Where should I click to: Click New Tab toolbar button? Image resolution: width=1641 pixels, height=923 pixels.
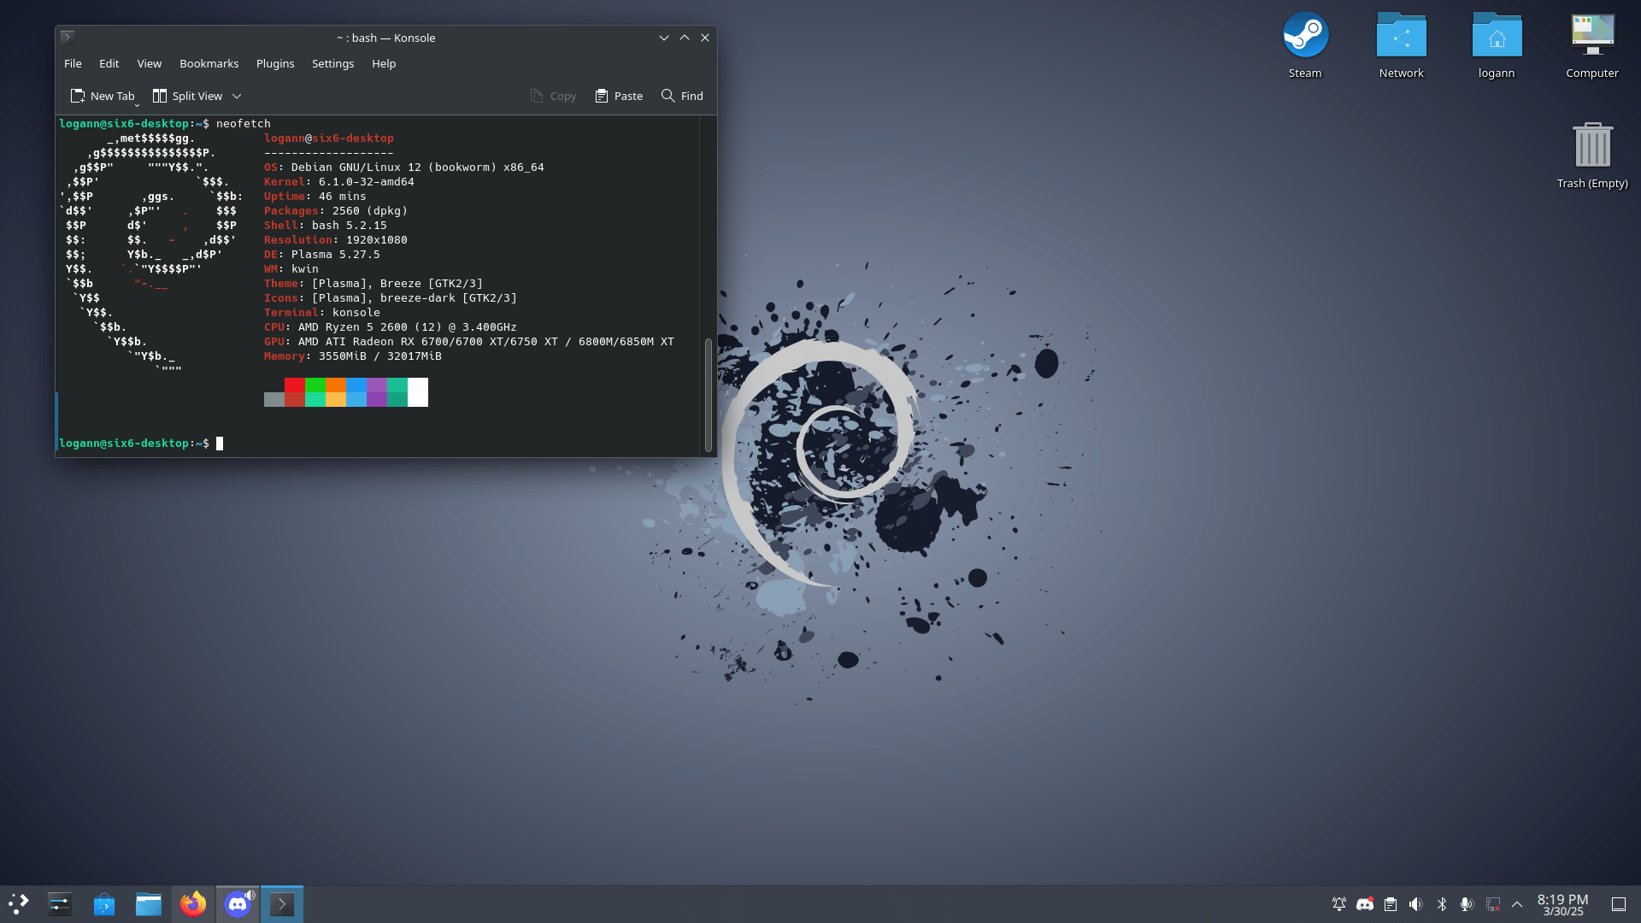pos(102,96)
